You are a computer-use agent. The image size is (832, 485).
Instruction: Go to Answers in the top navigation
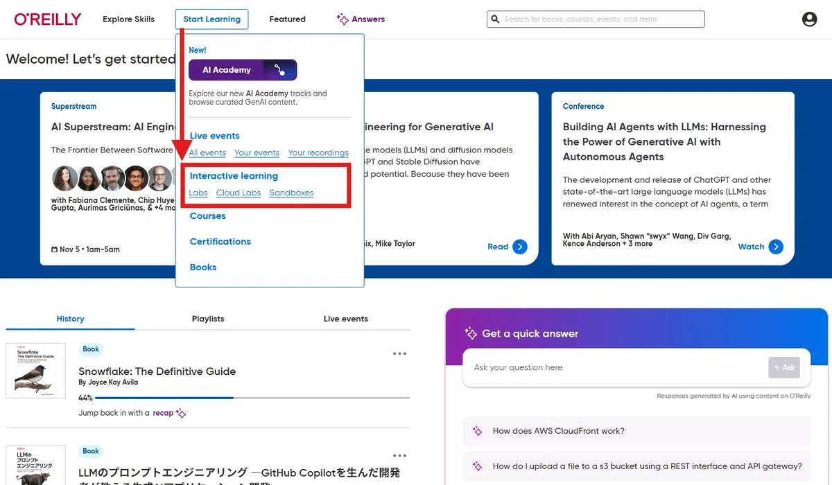[361, 19]
